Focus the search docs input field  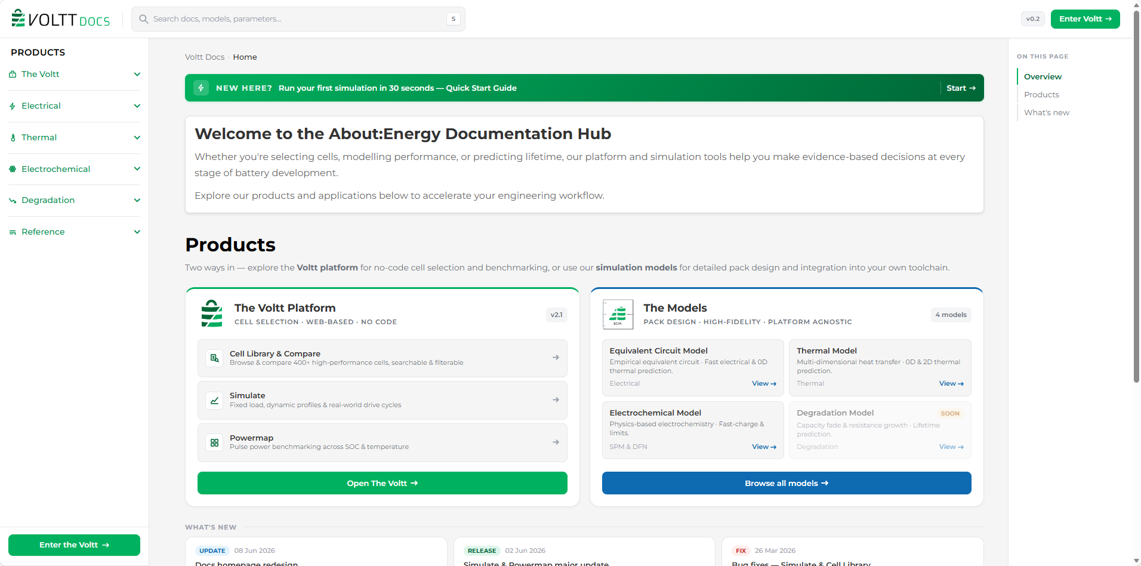(x=298, y=19)
